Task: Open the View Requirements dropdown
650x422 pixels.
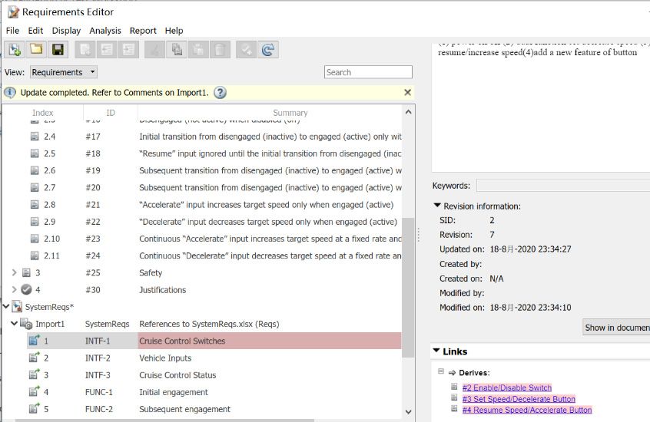Action: pyautogui.click(x=63, y=72)
